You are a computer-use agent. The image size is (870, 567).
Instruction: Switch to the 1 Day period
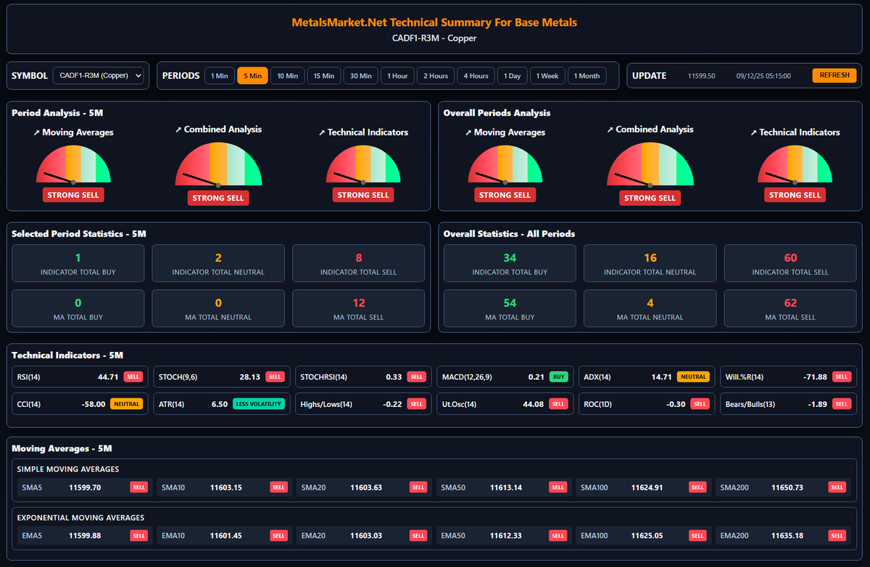coord(513,75)
